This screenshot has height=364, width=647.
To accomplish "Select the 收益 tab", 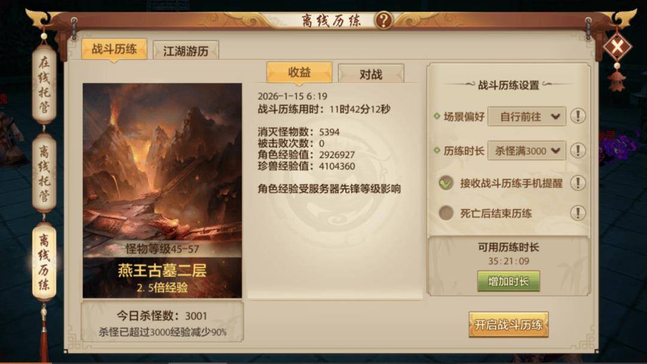I will coord(299,72).
